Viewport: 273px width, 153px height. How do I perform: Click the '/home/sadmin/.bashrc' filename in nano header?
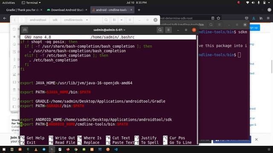tap(113, 37)
